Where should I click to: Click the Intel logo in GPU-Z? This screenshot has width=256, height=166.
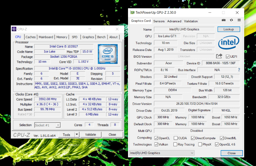[228, 43]
